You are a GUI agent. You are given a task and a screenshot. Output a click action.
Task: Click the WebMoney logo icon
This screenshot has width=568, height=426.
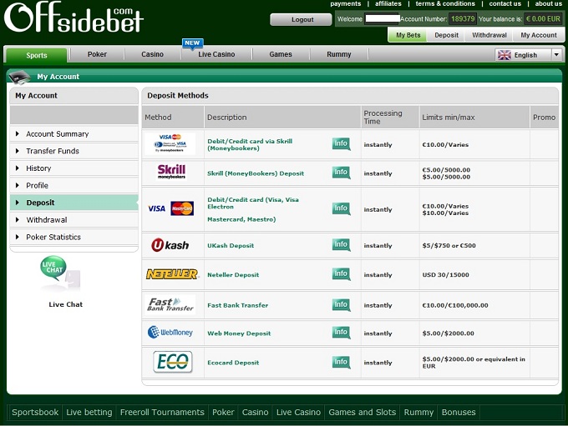[x=170, y=333]
